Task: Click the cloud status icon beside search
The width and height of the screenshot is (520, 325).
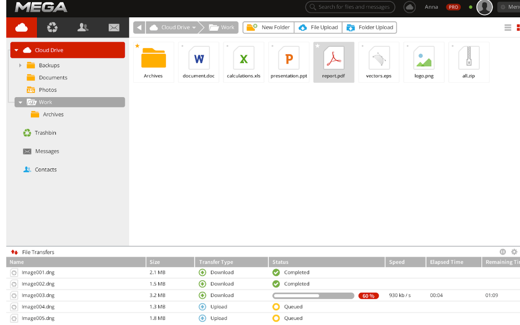Action: tap(410, 7)
